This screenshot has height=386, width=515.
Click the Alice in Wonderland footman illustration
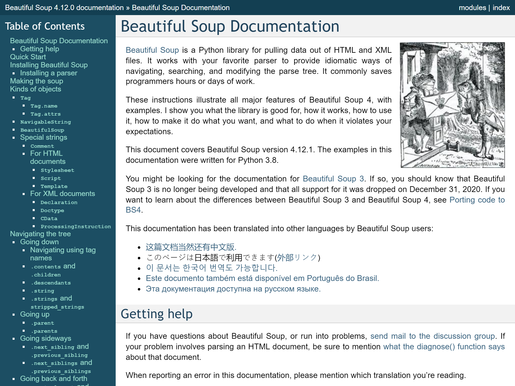point(452,105)
